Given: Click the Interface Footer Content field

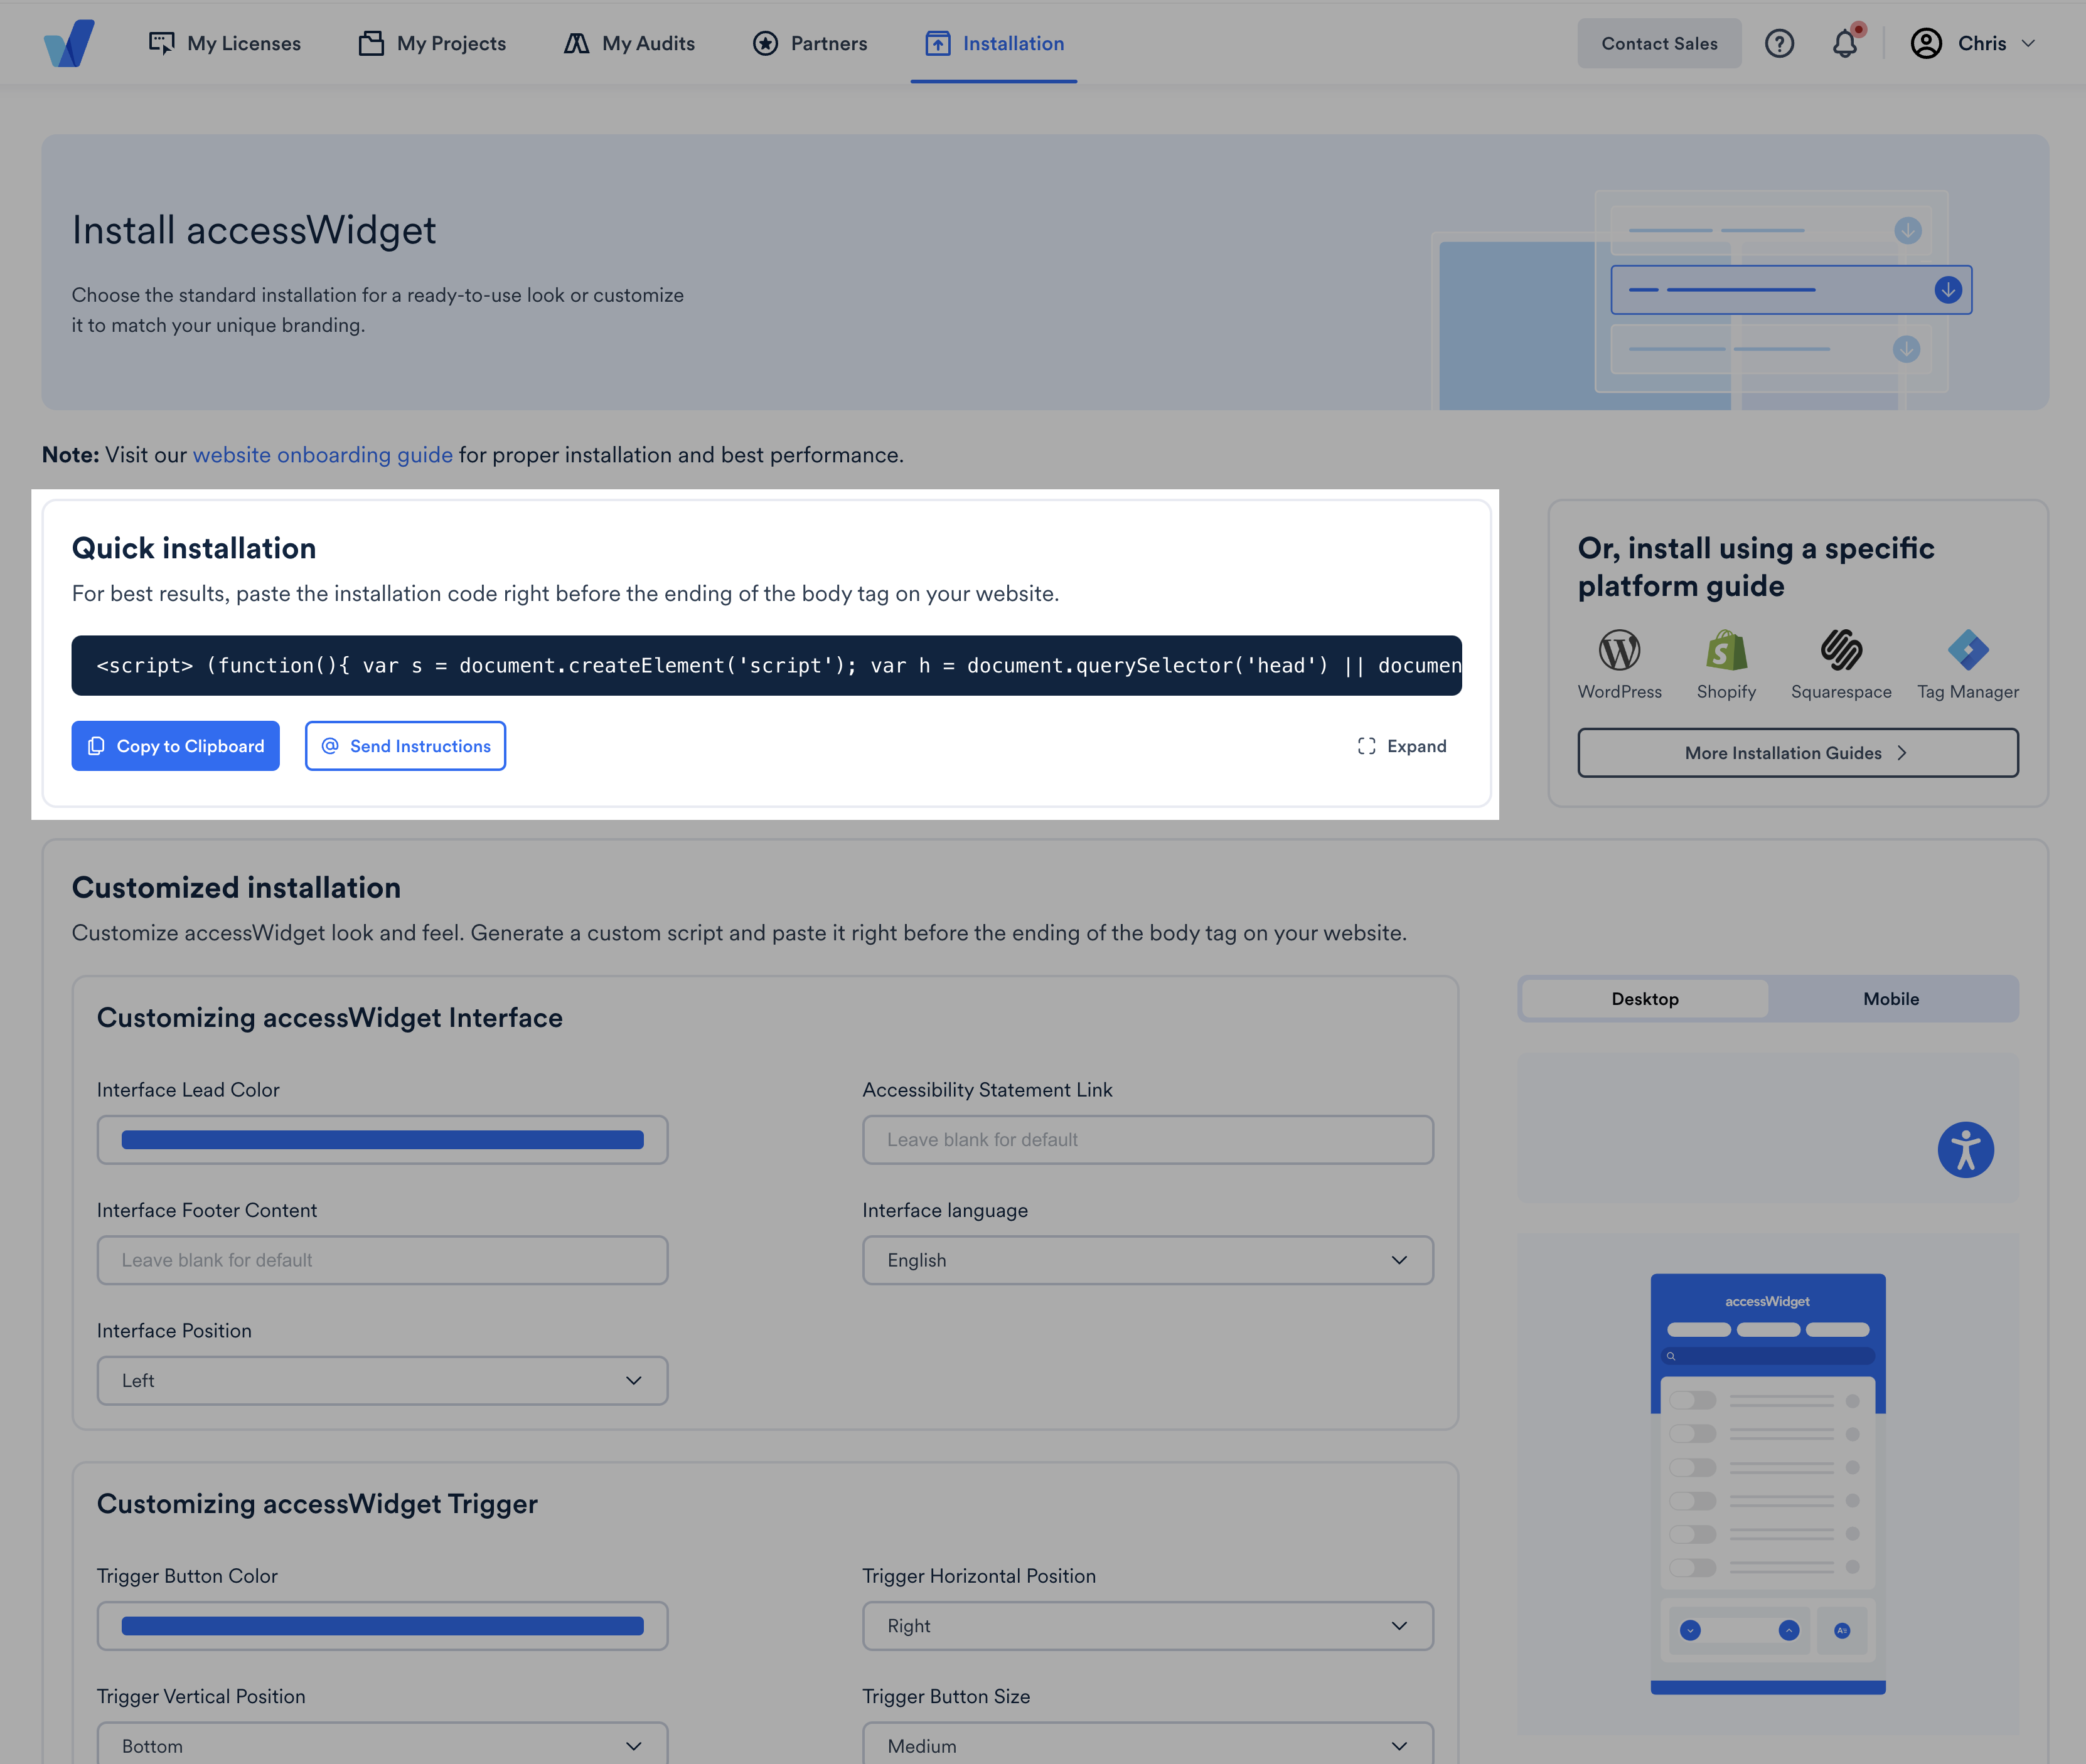Looking at the screenshot, I should tap(382, 1260).
